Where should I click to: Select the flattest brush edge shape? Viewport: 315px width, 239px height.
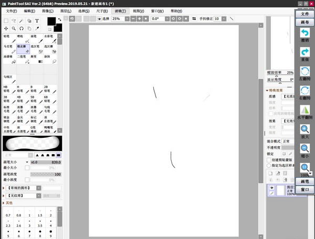click(58, 155)
